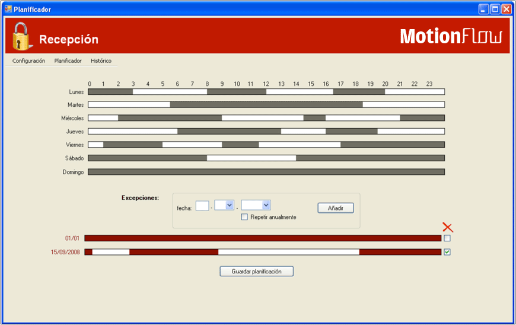The width and height of the screenshot is (516, 325).
Task: Open the Configuración menu
Action: (28, 61)
